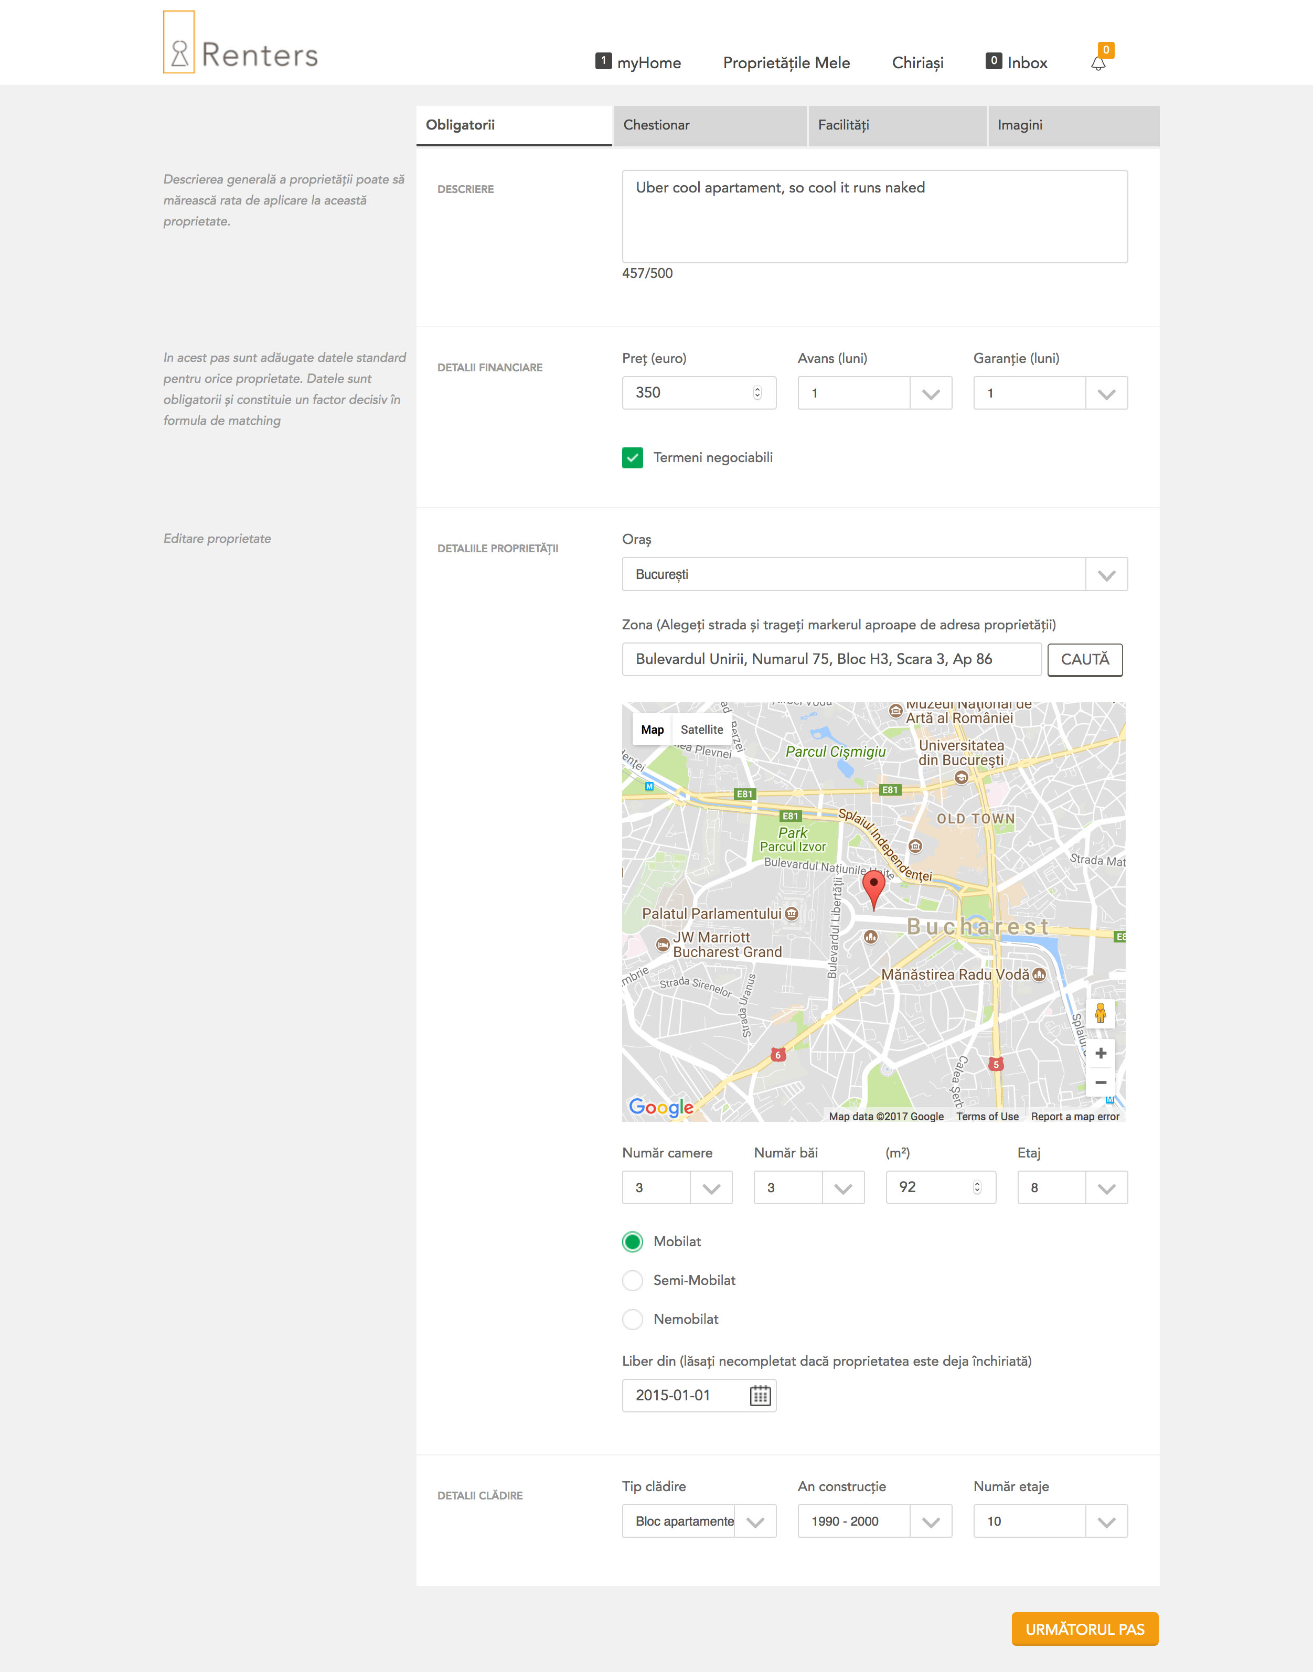Click Palatul Parlamentului museum map icon
The height and width of the screenshot is (1672, 1313).
792,914
